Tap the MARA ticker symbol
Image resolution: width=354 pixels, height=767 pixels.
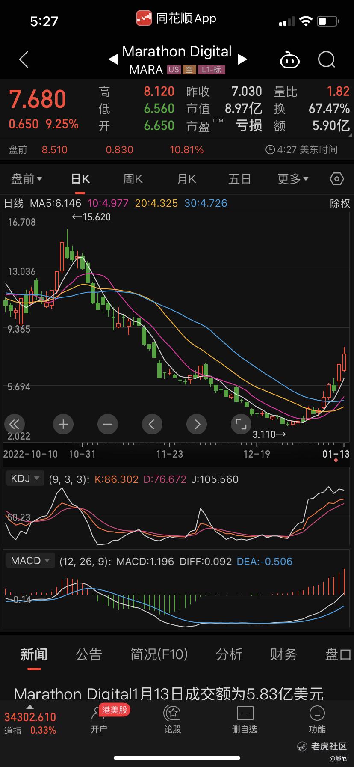(x=146, y=69)
